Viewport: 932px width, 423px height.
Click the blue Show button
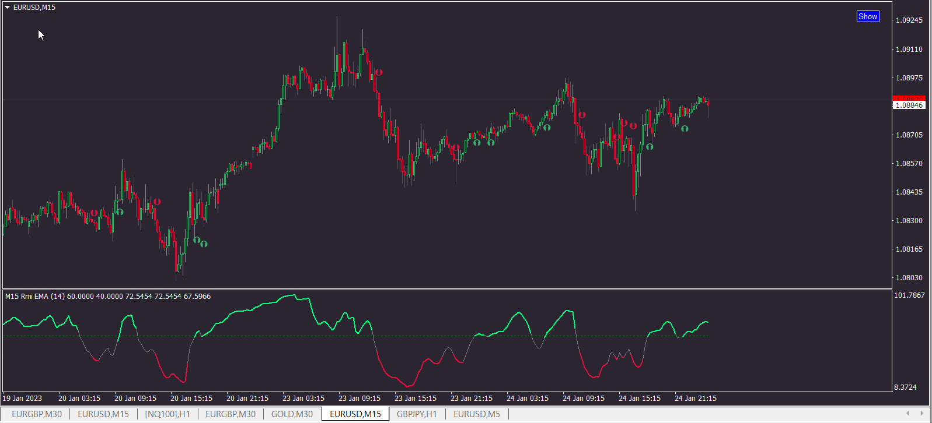[x=868, y=16]
